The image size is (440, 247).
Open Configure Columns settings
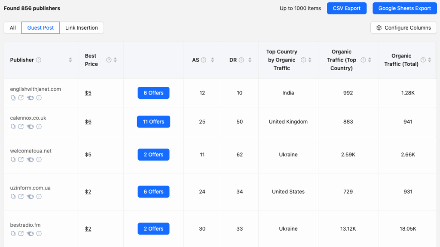tap(403, 28)
